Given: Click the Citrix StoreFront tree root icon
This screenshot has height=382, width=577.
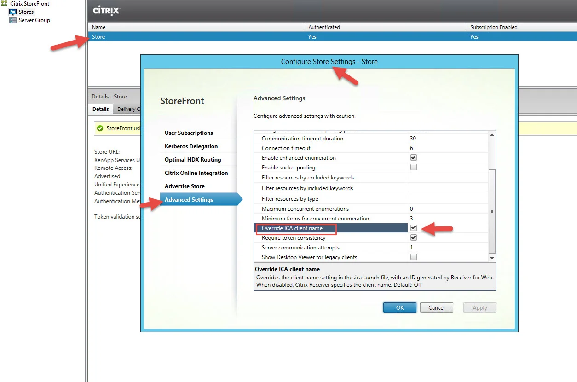Looking at the screenshot, I should point(4,4).
